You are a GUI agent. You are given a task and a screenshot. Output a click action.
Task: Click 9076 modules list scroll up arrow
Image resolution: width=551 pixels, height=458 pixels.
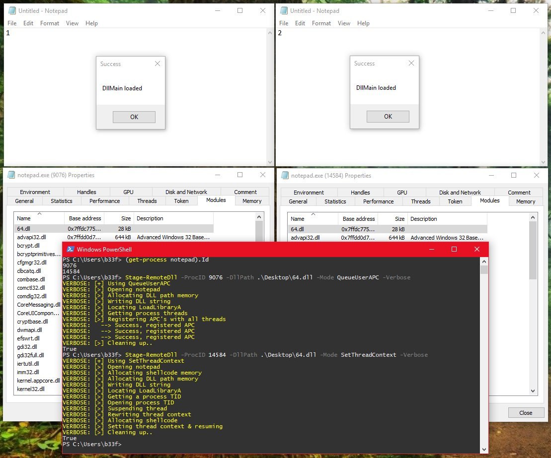(x=259, y=217)
